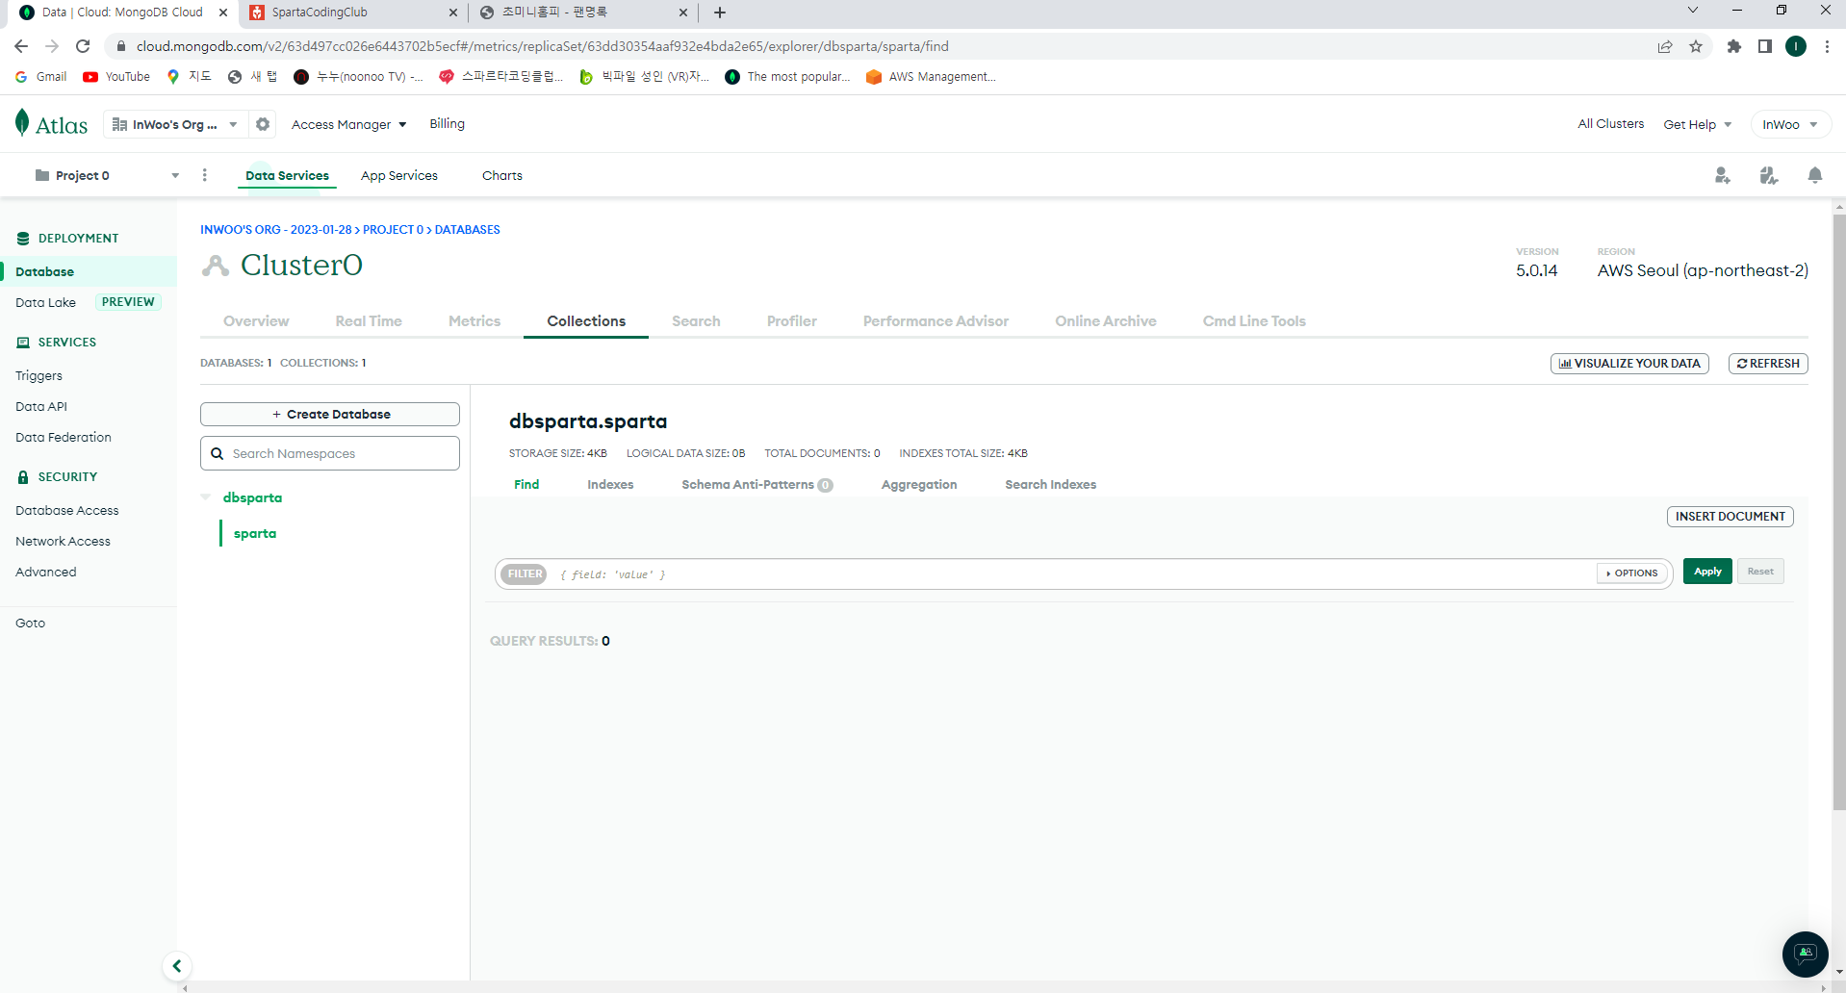Bookmark this page with star icon
This screenshot has width=1846, height=993.
pyautogui.click(x=1696, y=46)
